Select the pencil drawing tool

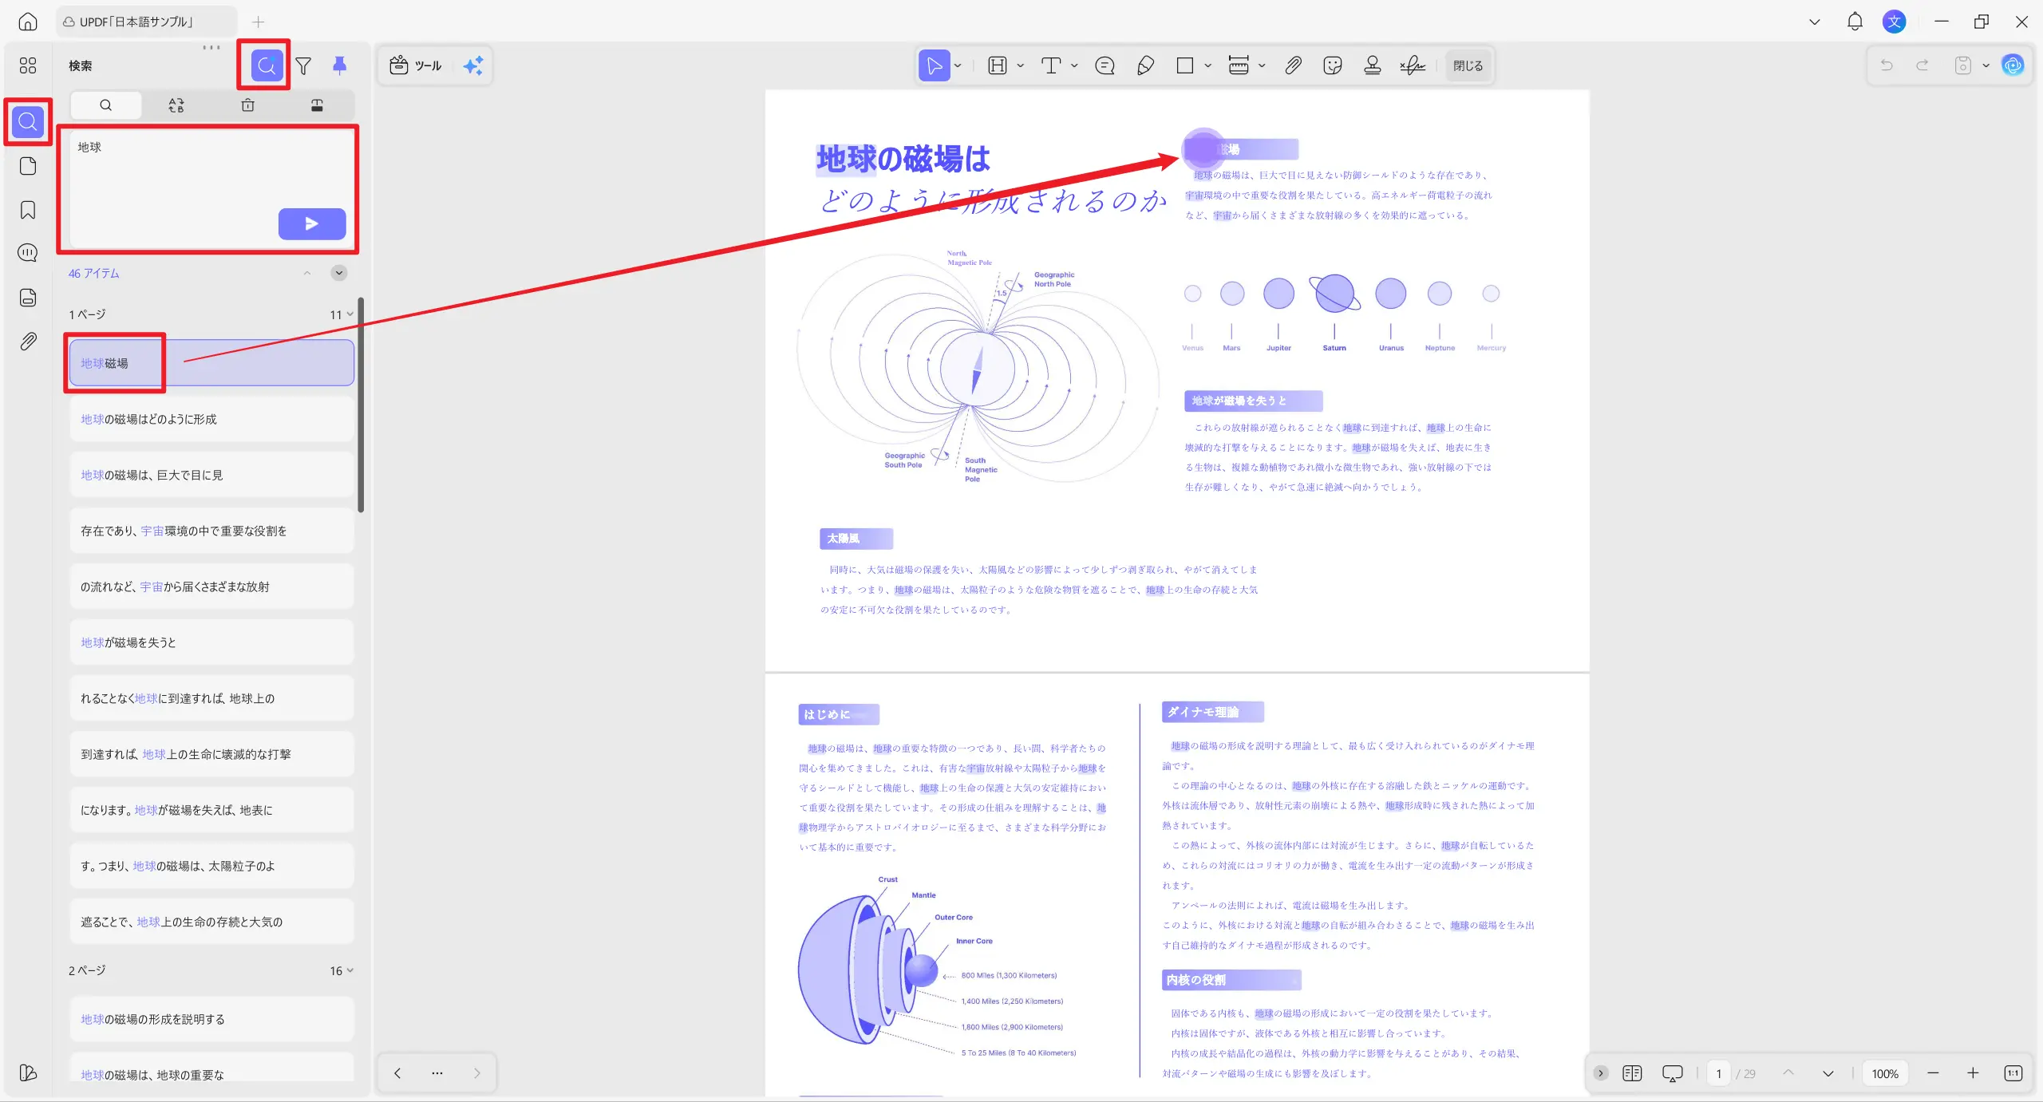click(1145, 65)
